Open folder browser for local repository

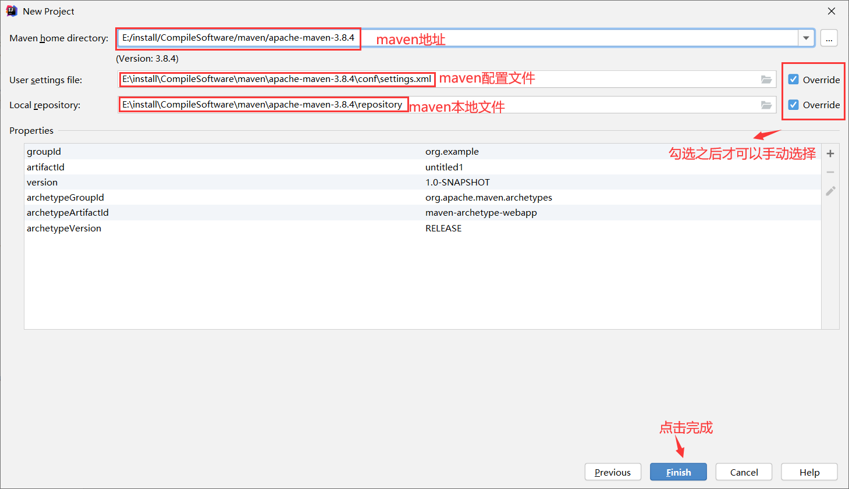[766, 105]
